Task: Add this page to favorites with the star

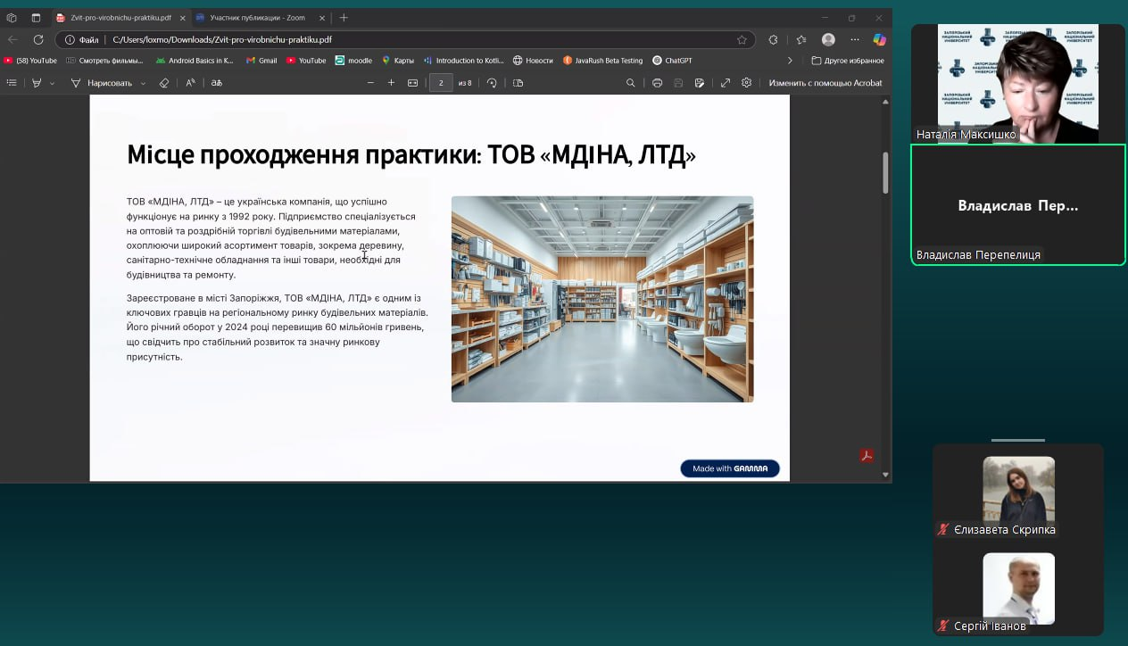Action: click(742, 39)
